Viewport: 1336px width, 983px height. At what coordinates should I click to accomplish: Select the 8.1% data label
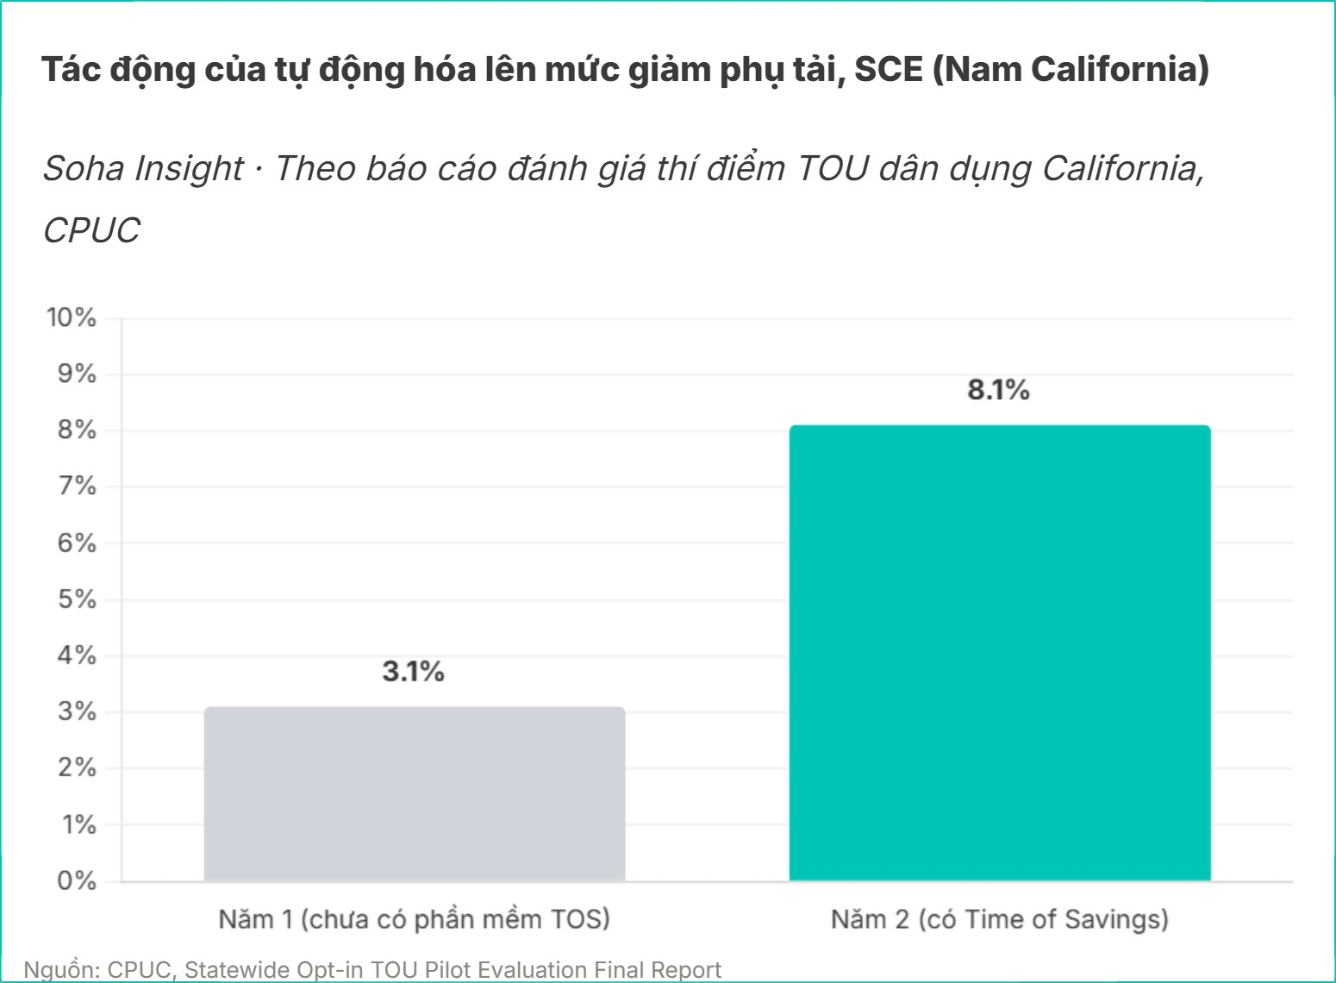(x=998, y=390)
